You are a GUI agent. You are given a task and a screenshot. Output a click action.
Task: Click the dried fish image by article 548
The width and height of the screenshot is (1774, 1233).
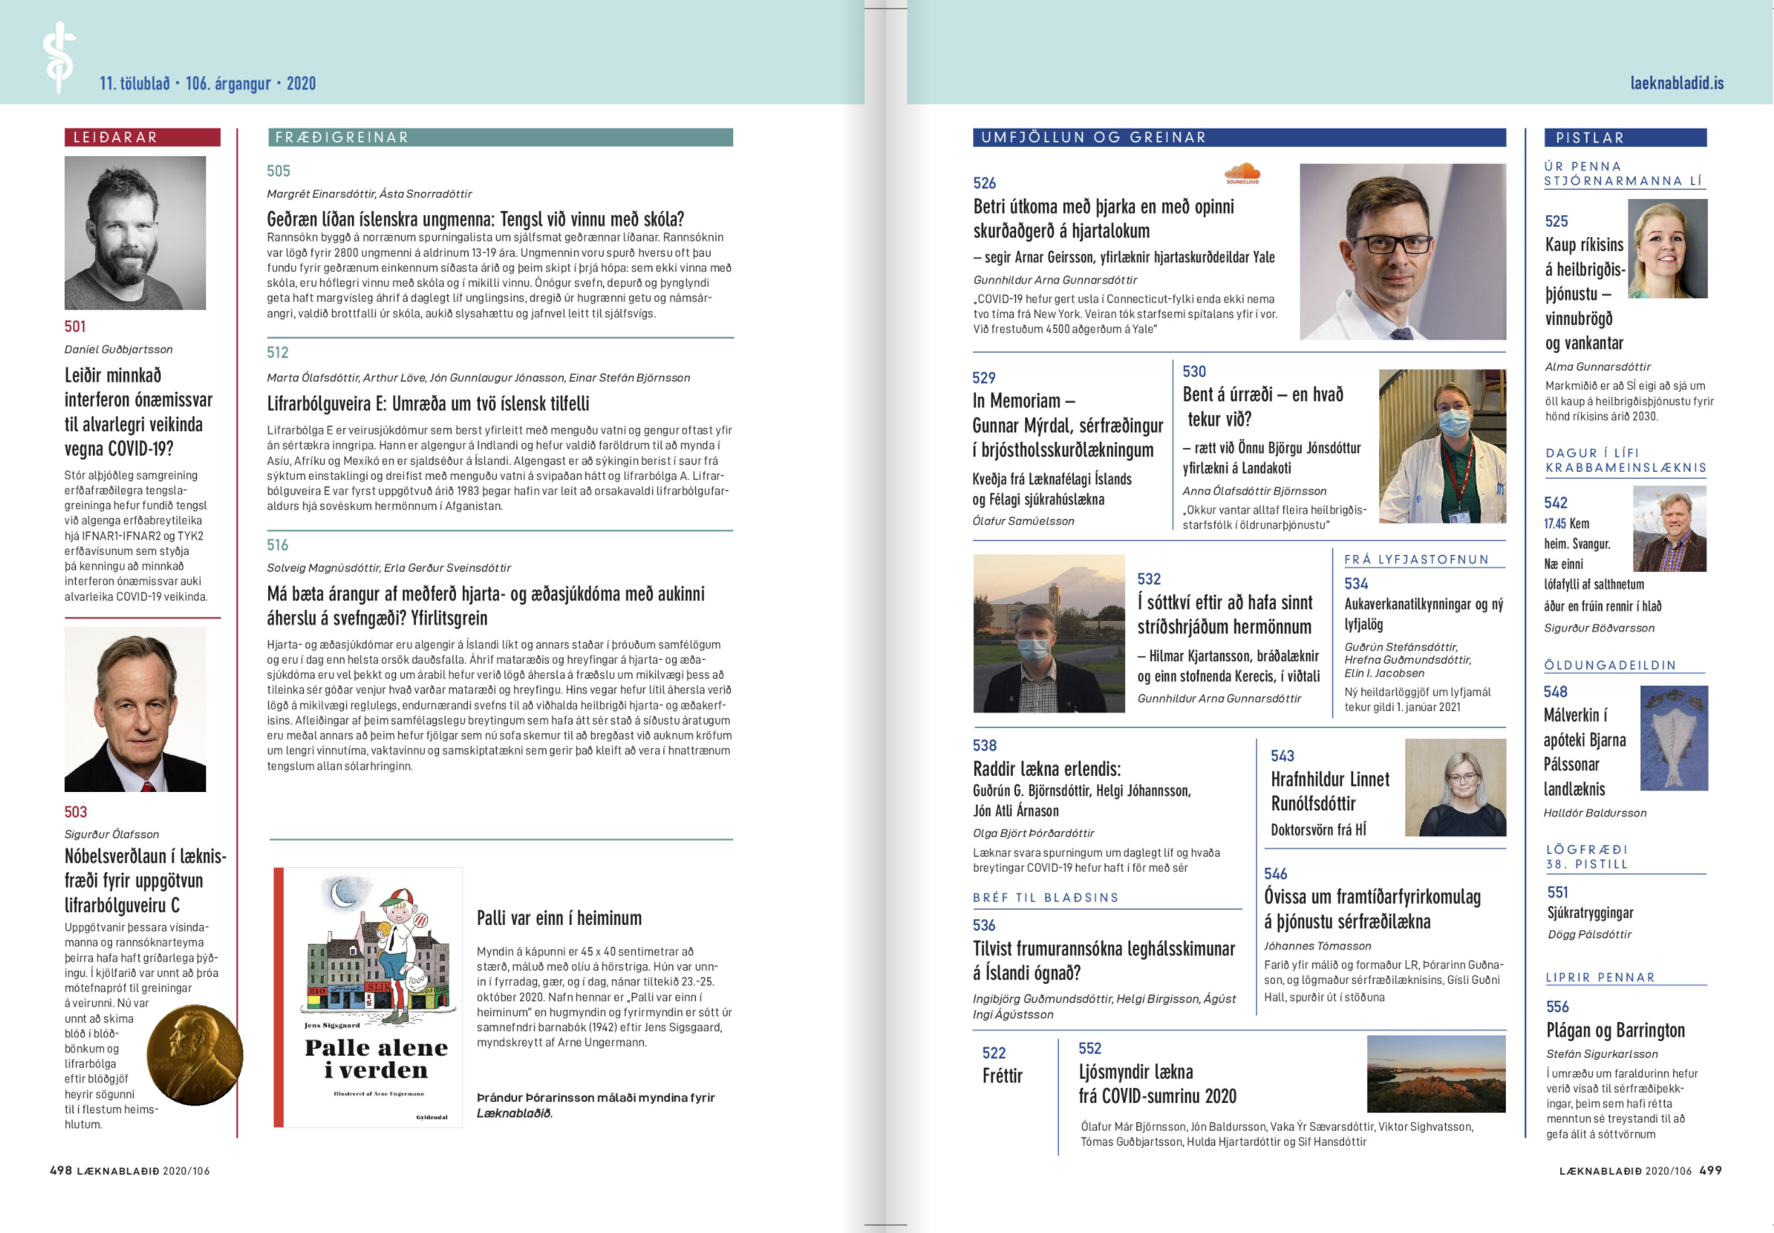click(1673, 737)
